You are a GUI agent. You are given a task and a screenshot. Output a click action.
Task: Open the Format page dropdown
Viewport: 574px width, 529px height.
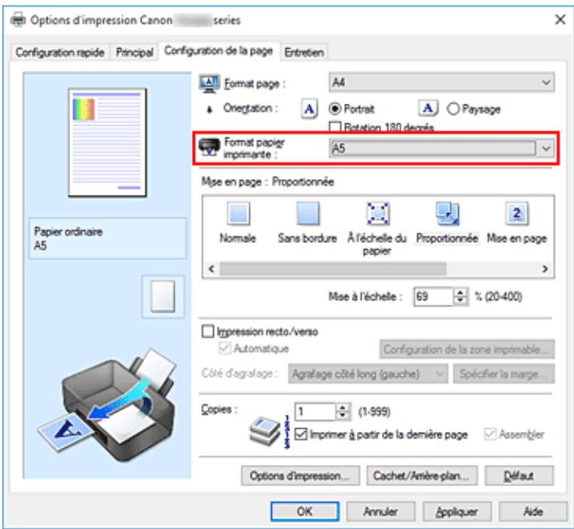coord(441,82)
